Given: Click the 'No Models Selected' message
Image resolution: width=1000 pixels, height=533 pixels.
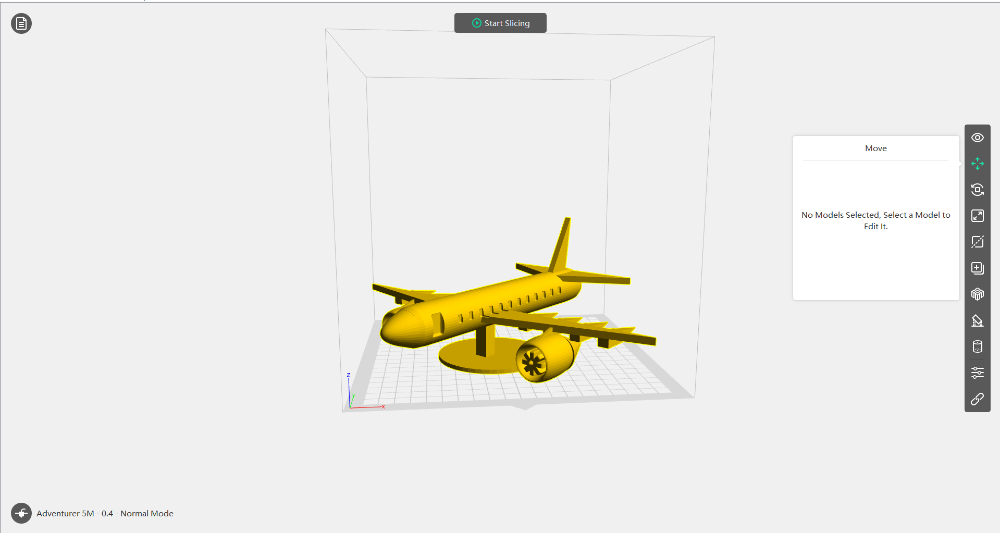Looking at the screenshot, I should (875, 220).
